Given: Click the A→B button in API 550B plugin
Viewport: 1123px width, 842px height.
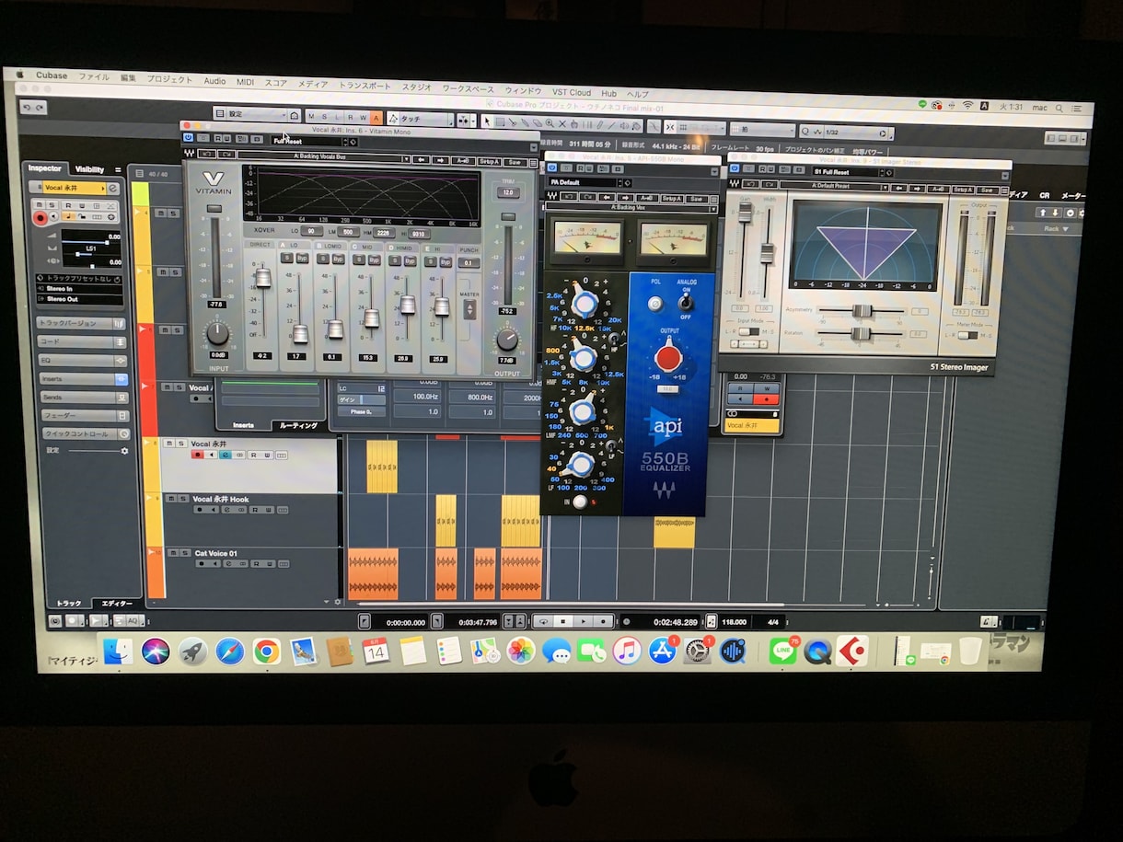Looking at the screenshot, I should pyautogui.click(x=646, y=199).
